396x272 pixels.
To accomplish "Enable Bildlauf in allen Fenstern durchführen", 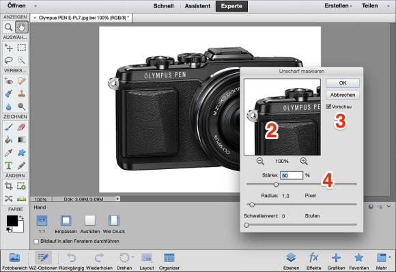I will [x=36, y=241].
